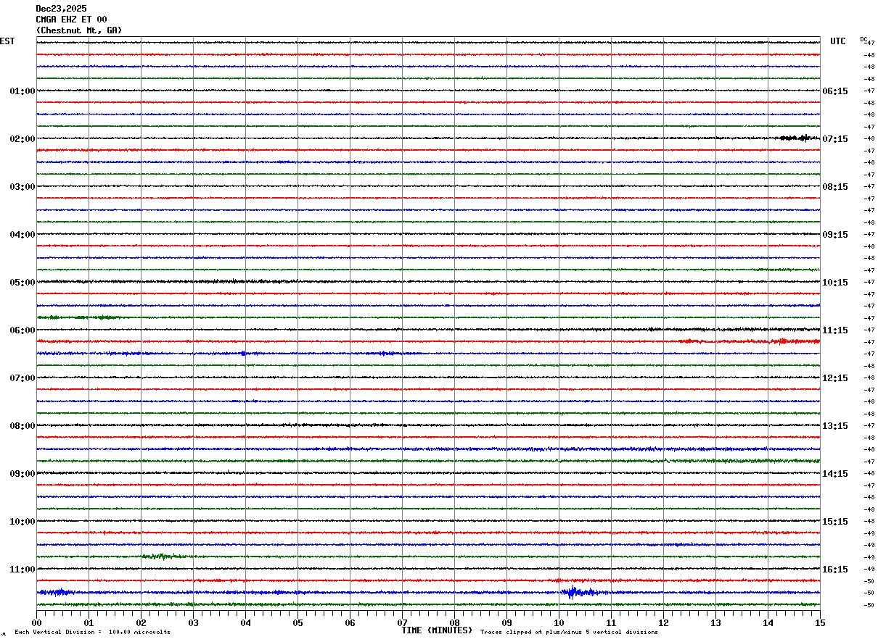Click the red burst on trace below 06:00
878x642 pixels.
tap(780, 341)
